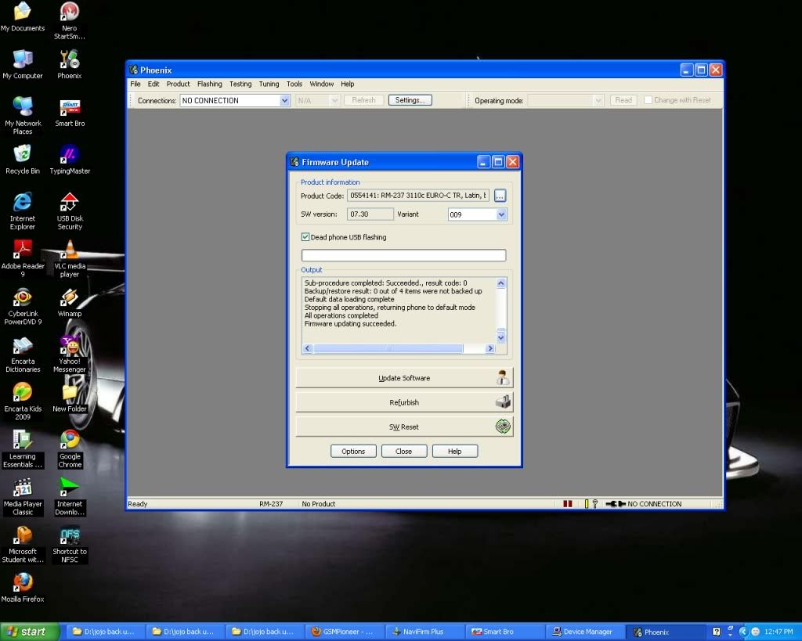Open the Flashing menu
The width and height of the screenshot is (802, 641).
click(x=210, y=84)
